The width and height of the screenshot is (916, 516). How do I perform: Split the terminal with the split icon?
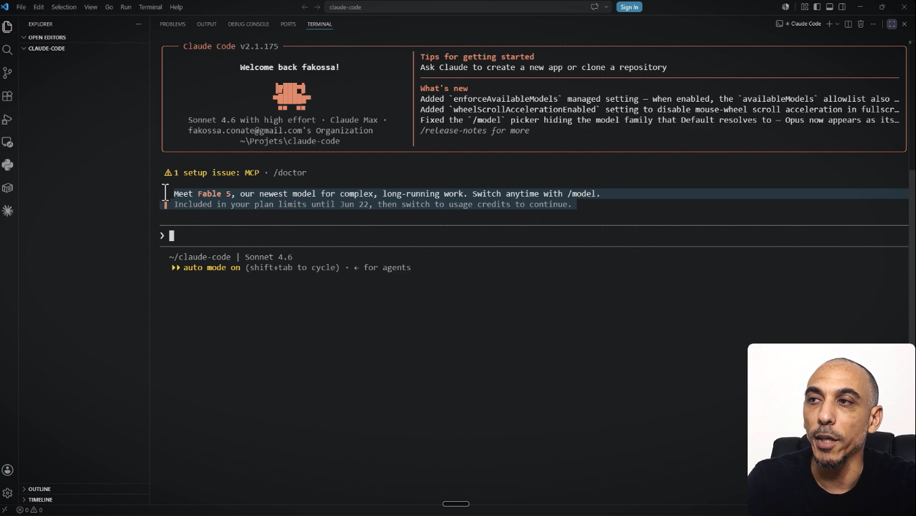(848, 24)
